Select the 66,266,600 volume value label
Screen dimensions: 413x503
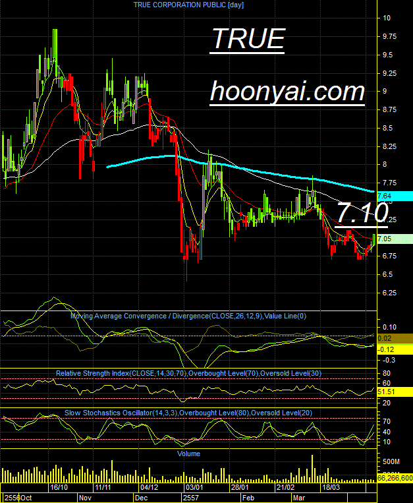pyautogui.click(x=395, y=478)
